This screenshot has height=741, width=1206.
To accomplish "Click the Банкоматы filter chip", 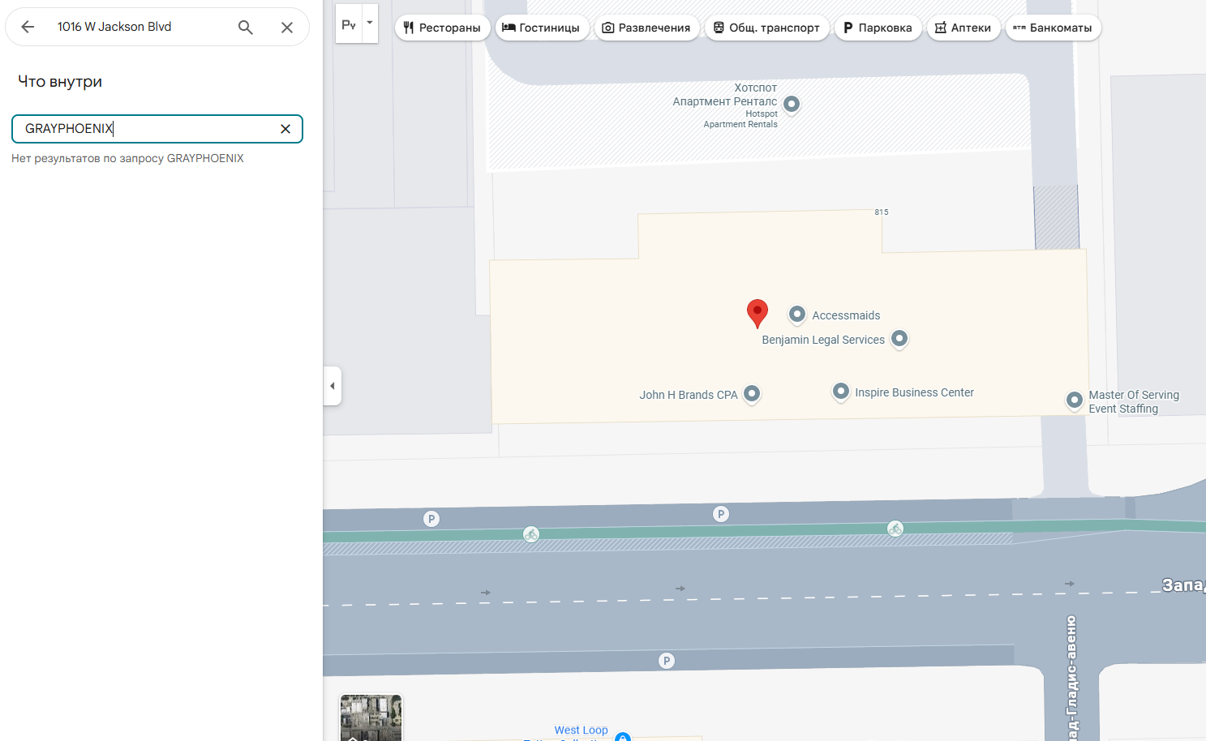I will tap(1053, 28).
